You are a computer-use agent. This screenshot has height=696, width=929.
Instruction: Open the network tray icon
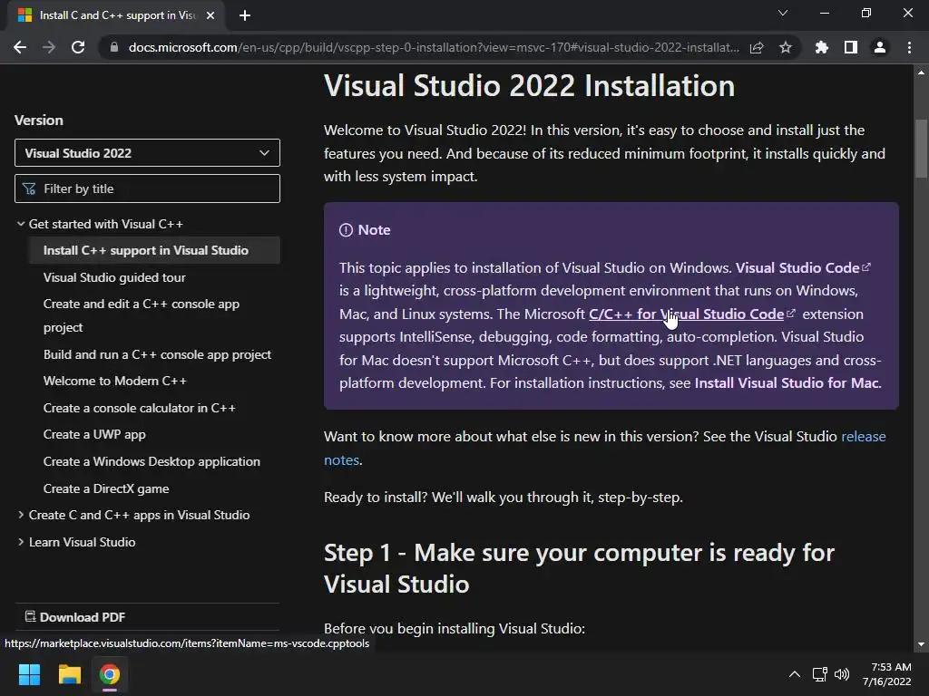click(x=819, y=674)
